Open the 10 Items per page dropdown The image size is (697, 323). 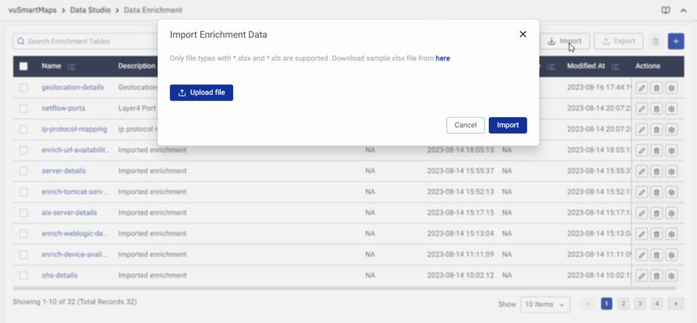tap(545, 304)
